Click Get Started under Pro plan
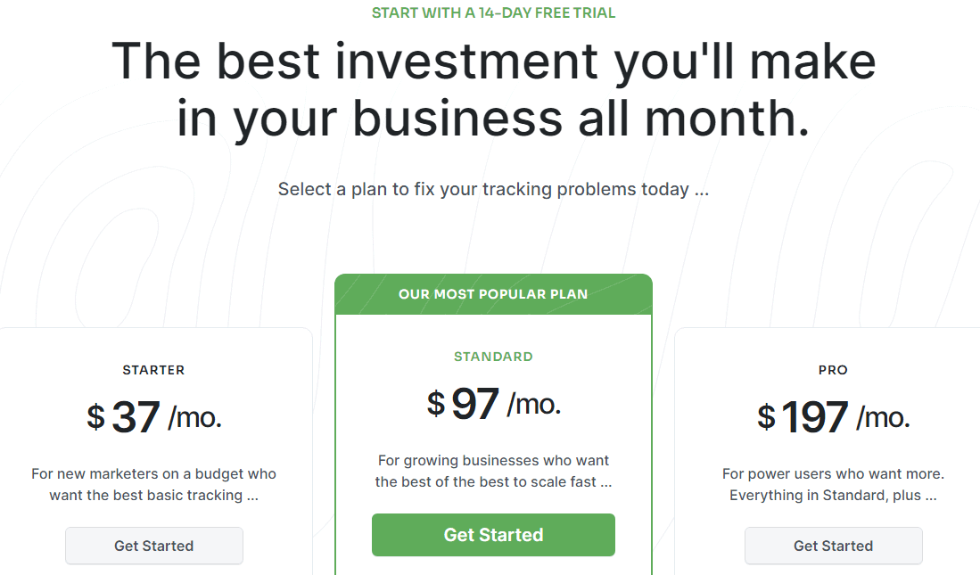 pos(833,546)
